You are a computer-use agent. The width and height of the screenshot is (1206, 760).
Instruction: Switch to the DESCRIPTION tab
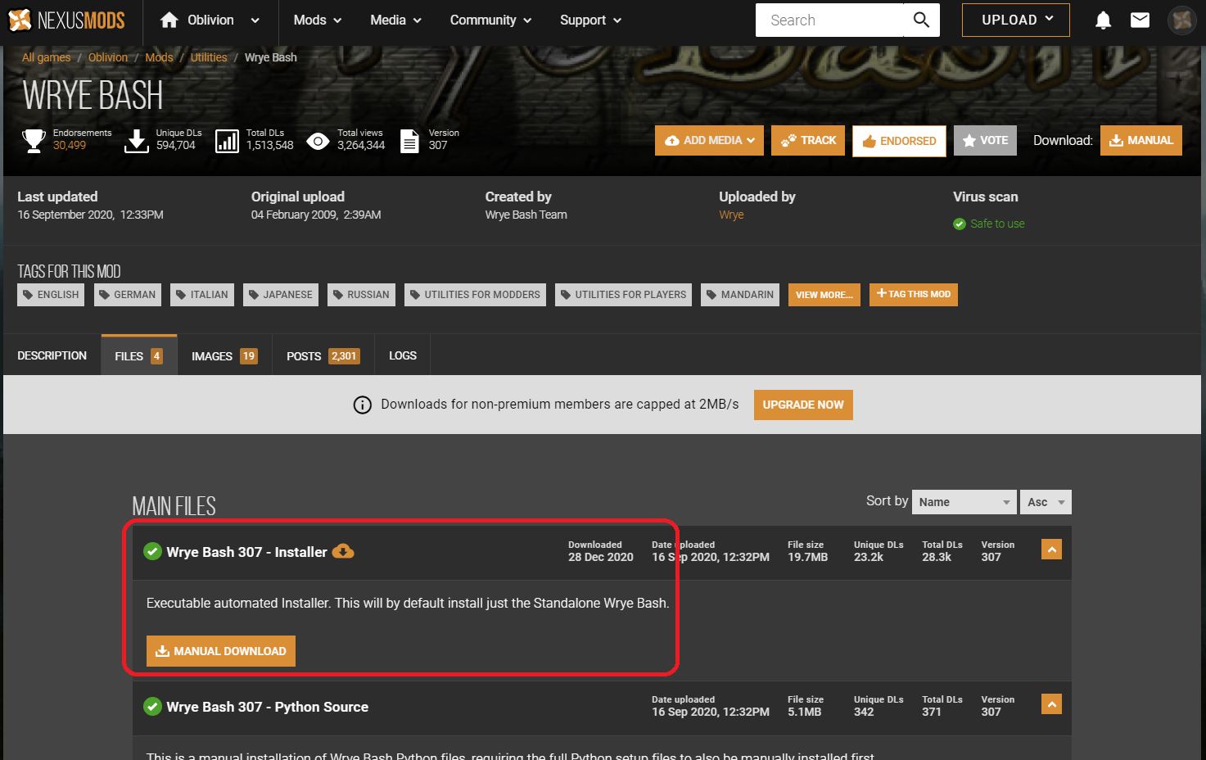[52, 355]
